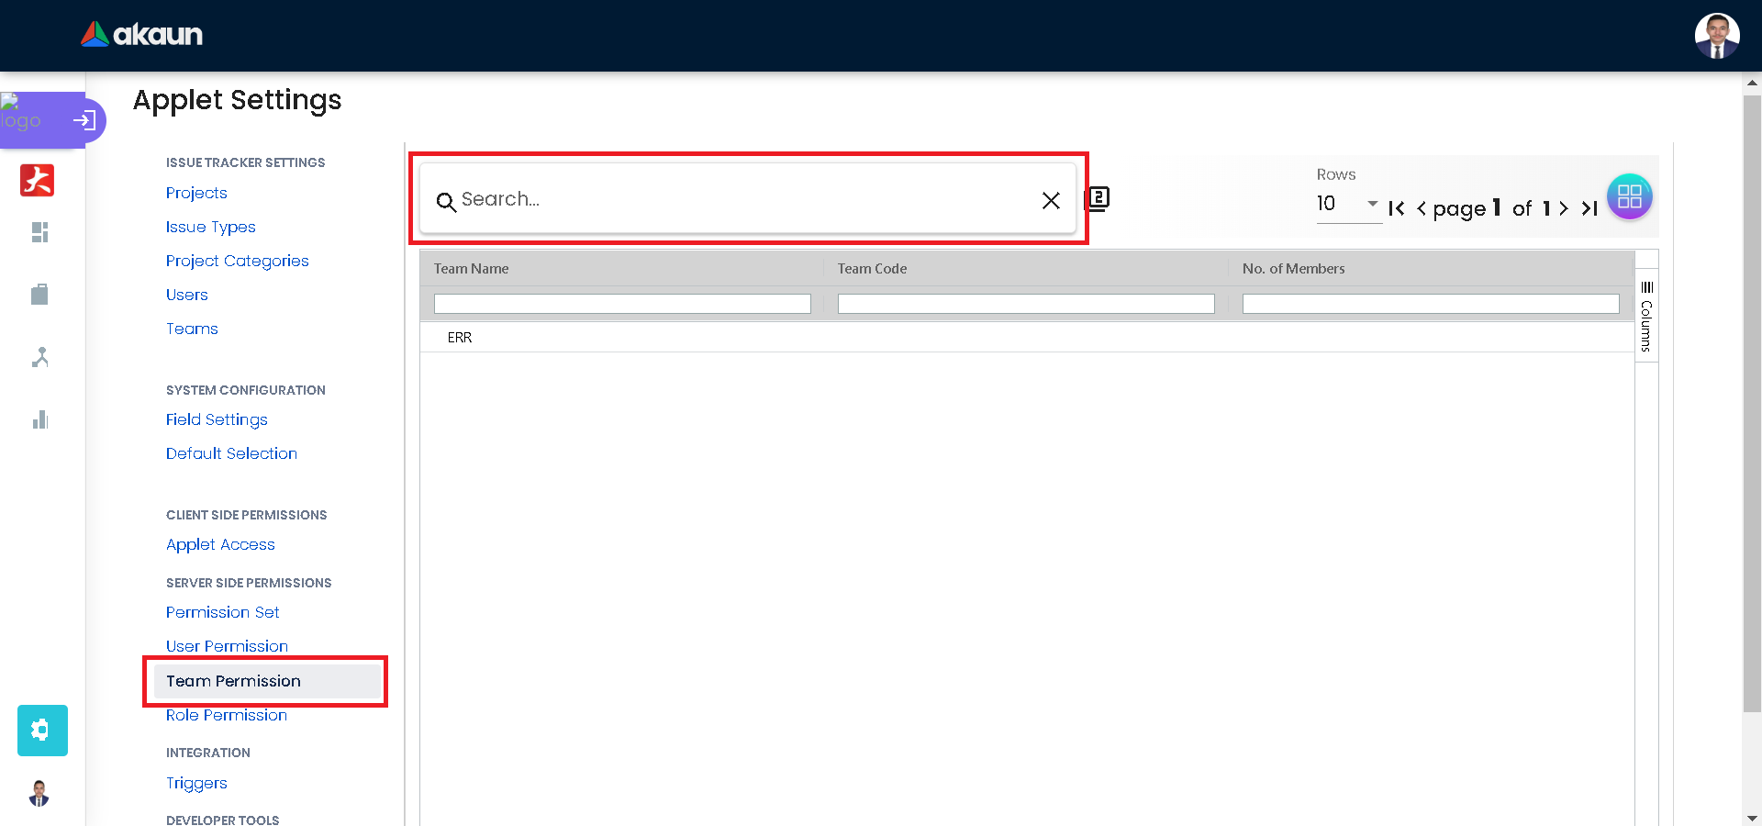Open the settings gear icon in the sidebar
Viewport: 1762px width, 826px height.
42,731
